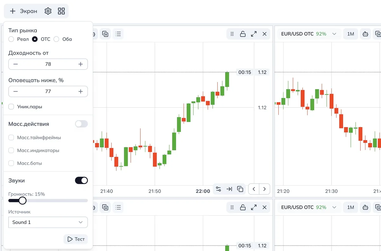This screenshot has width=381, height=251.
Task: Click the drag handle dots on first chart
Action: (232, 34)
